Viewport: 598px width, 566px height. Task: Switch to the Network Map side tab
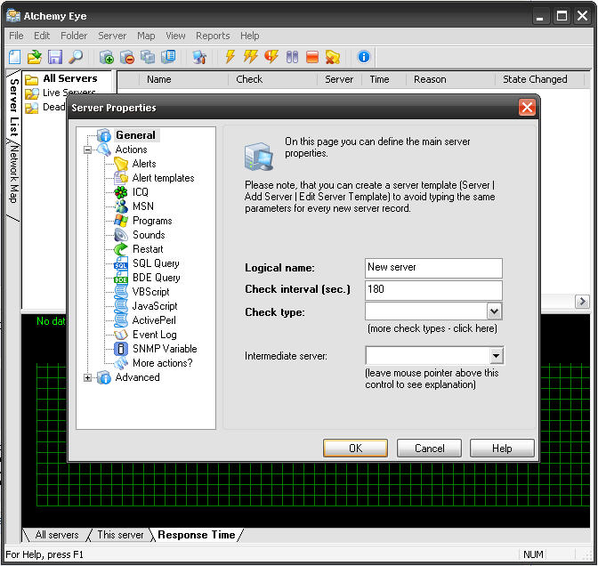point(13,174)
